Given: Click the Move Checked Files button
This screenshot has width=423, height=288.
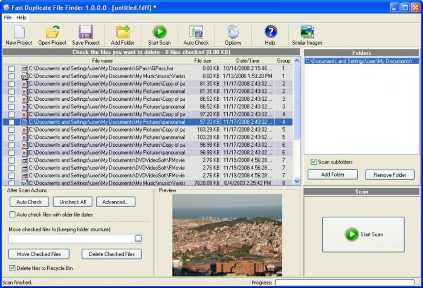Looking at the screenshot, I should point(39,254).
